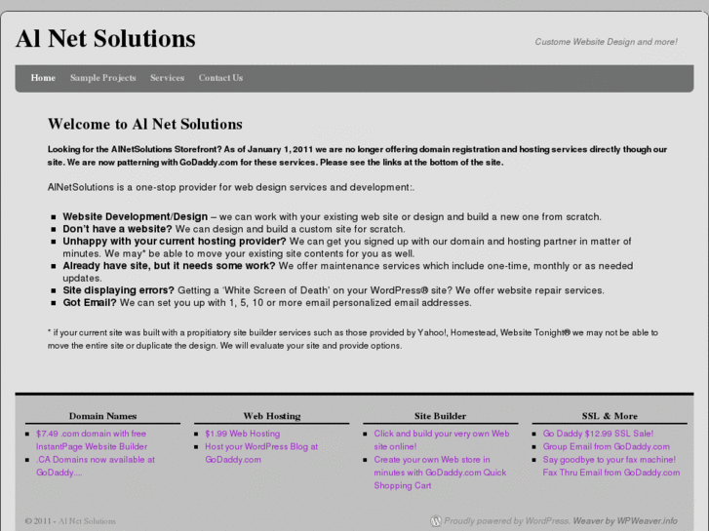Open Click and build your Web site link
This screenshot has height=531, width=709.
pyautogui.click(x=442, y=439)
